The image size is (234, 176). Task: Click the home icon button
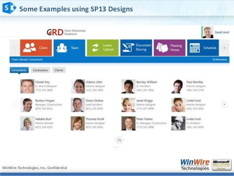click(120, 140)
